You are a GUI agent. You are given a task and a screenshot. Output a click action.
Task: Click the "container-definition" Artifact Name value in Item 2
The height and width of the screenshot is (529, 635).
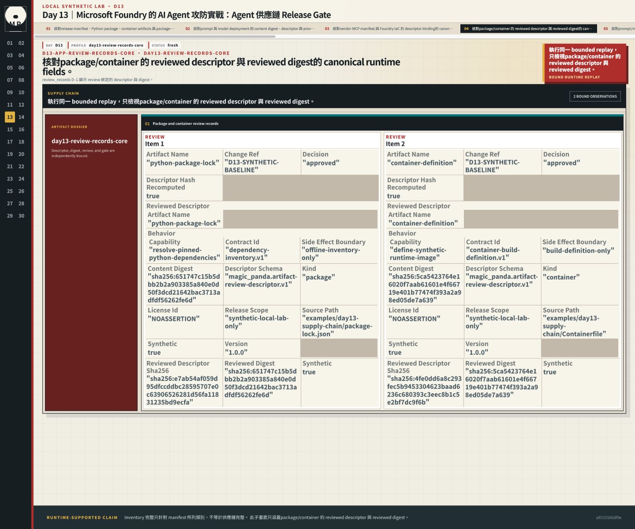pos(422,163)
